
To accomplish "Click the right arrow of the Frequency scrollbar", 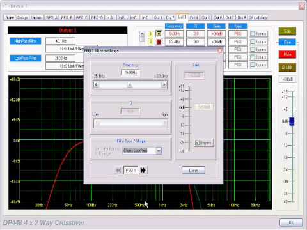I will click(x=164, y=84).
